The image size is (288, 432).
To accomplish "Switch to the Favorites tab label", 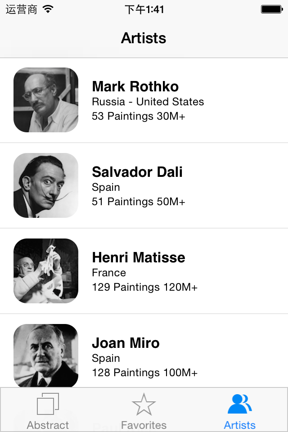I will click(x=144, y=425).
